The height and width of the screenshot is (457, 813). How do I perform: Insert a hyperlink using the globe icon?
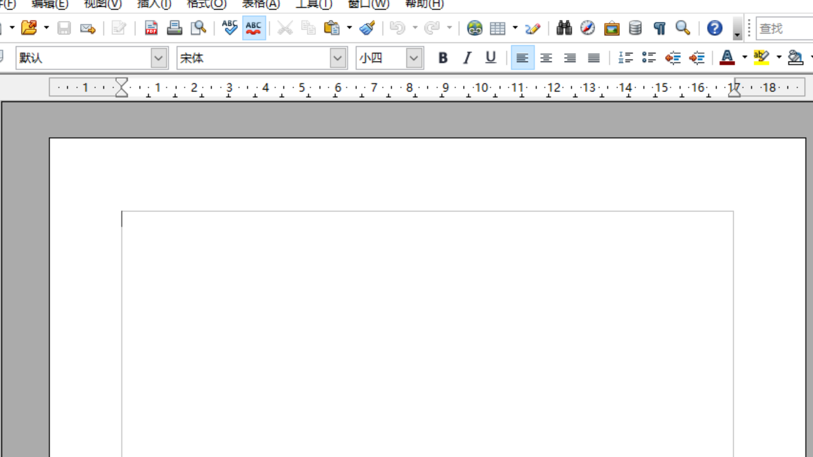(474, 28)
